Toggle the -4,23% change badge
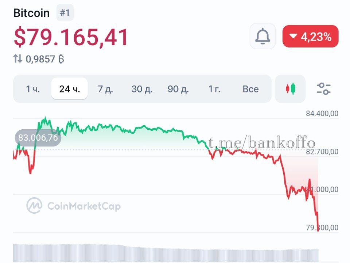The height and width of the screenshot is (263, 350). coord(310,36)
